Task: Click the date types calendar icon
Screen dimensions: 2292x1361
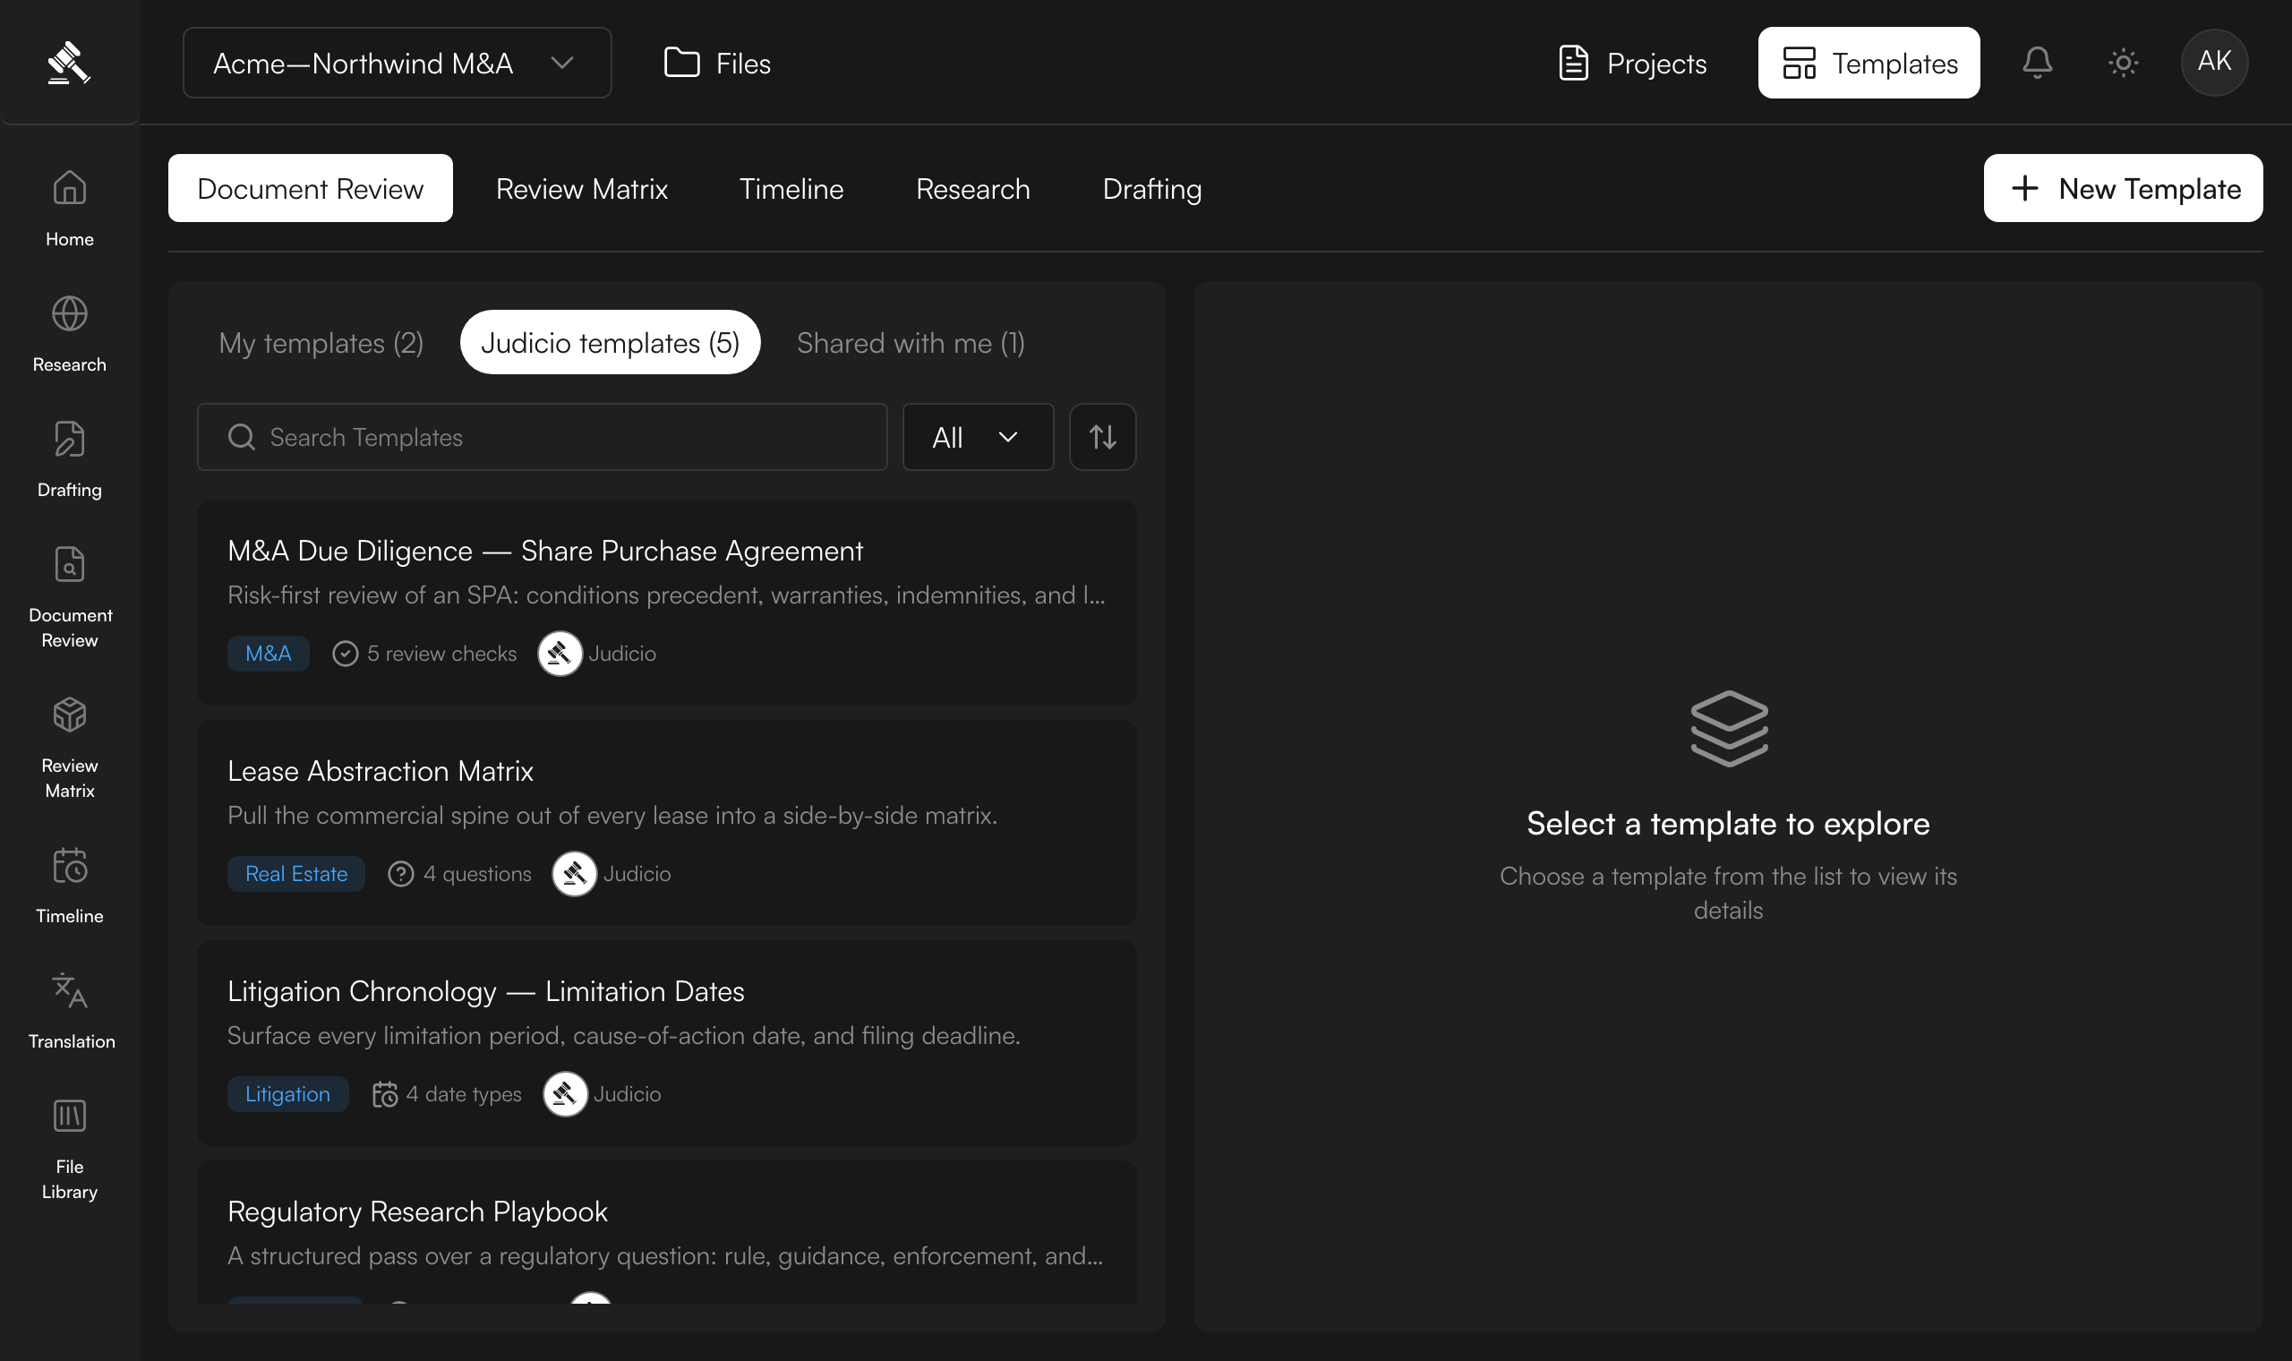Action: pos(385,1094)
